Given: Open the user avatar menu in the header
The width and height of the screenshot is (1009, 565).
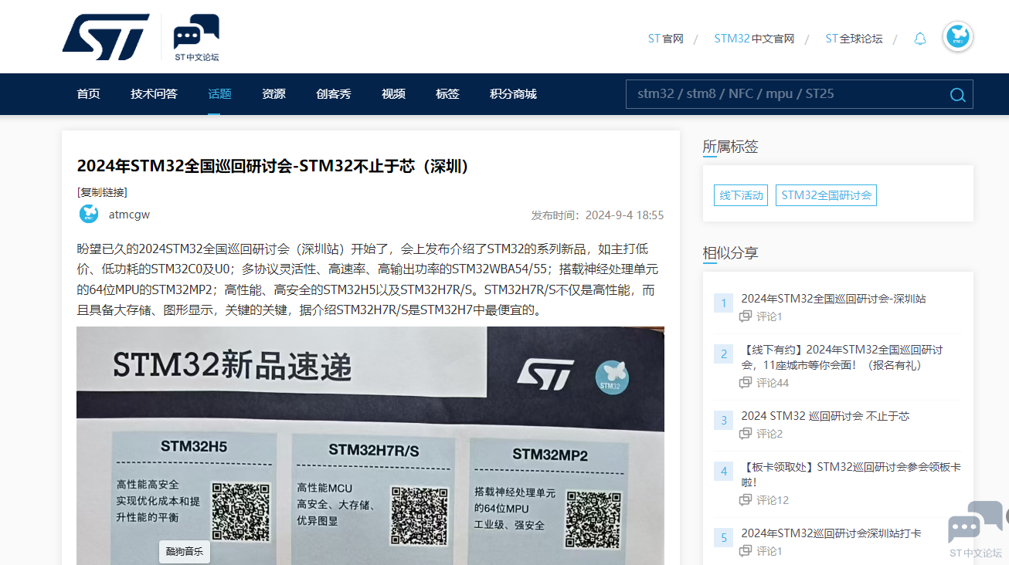Looking at the screenshot, I should coord(958,37).
